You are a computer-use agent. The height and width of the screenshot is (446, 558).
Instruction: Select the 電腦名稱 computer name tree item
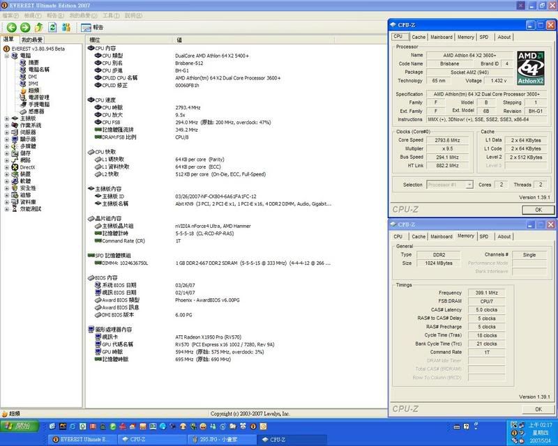[x=39, y=70]
